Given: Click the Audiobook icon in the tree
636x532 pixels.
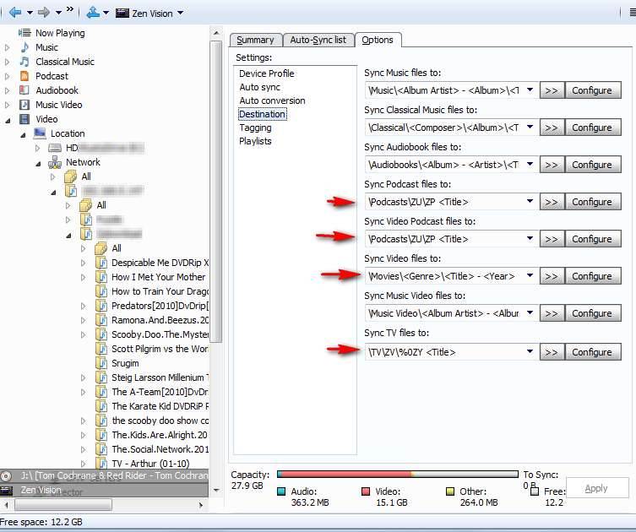Looking at the screenshot, I should (24, 90).
